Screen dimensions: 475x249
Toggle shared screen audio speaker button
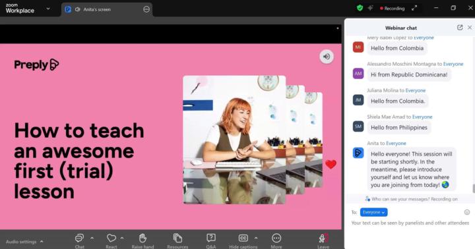click(x=327, y=57)
